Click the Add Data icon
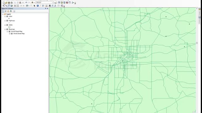The width and height of the screenshot is (202, 113). coord(32,3)
